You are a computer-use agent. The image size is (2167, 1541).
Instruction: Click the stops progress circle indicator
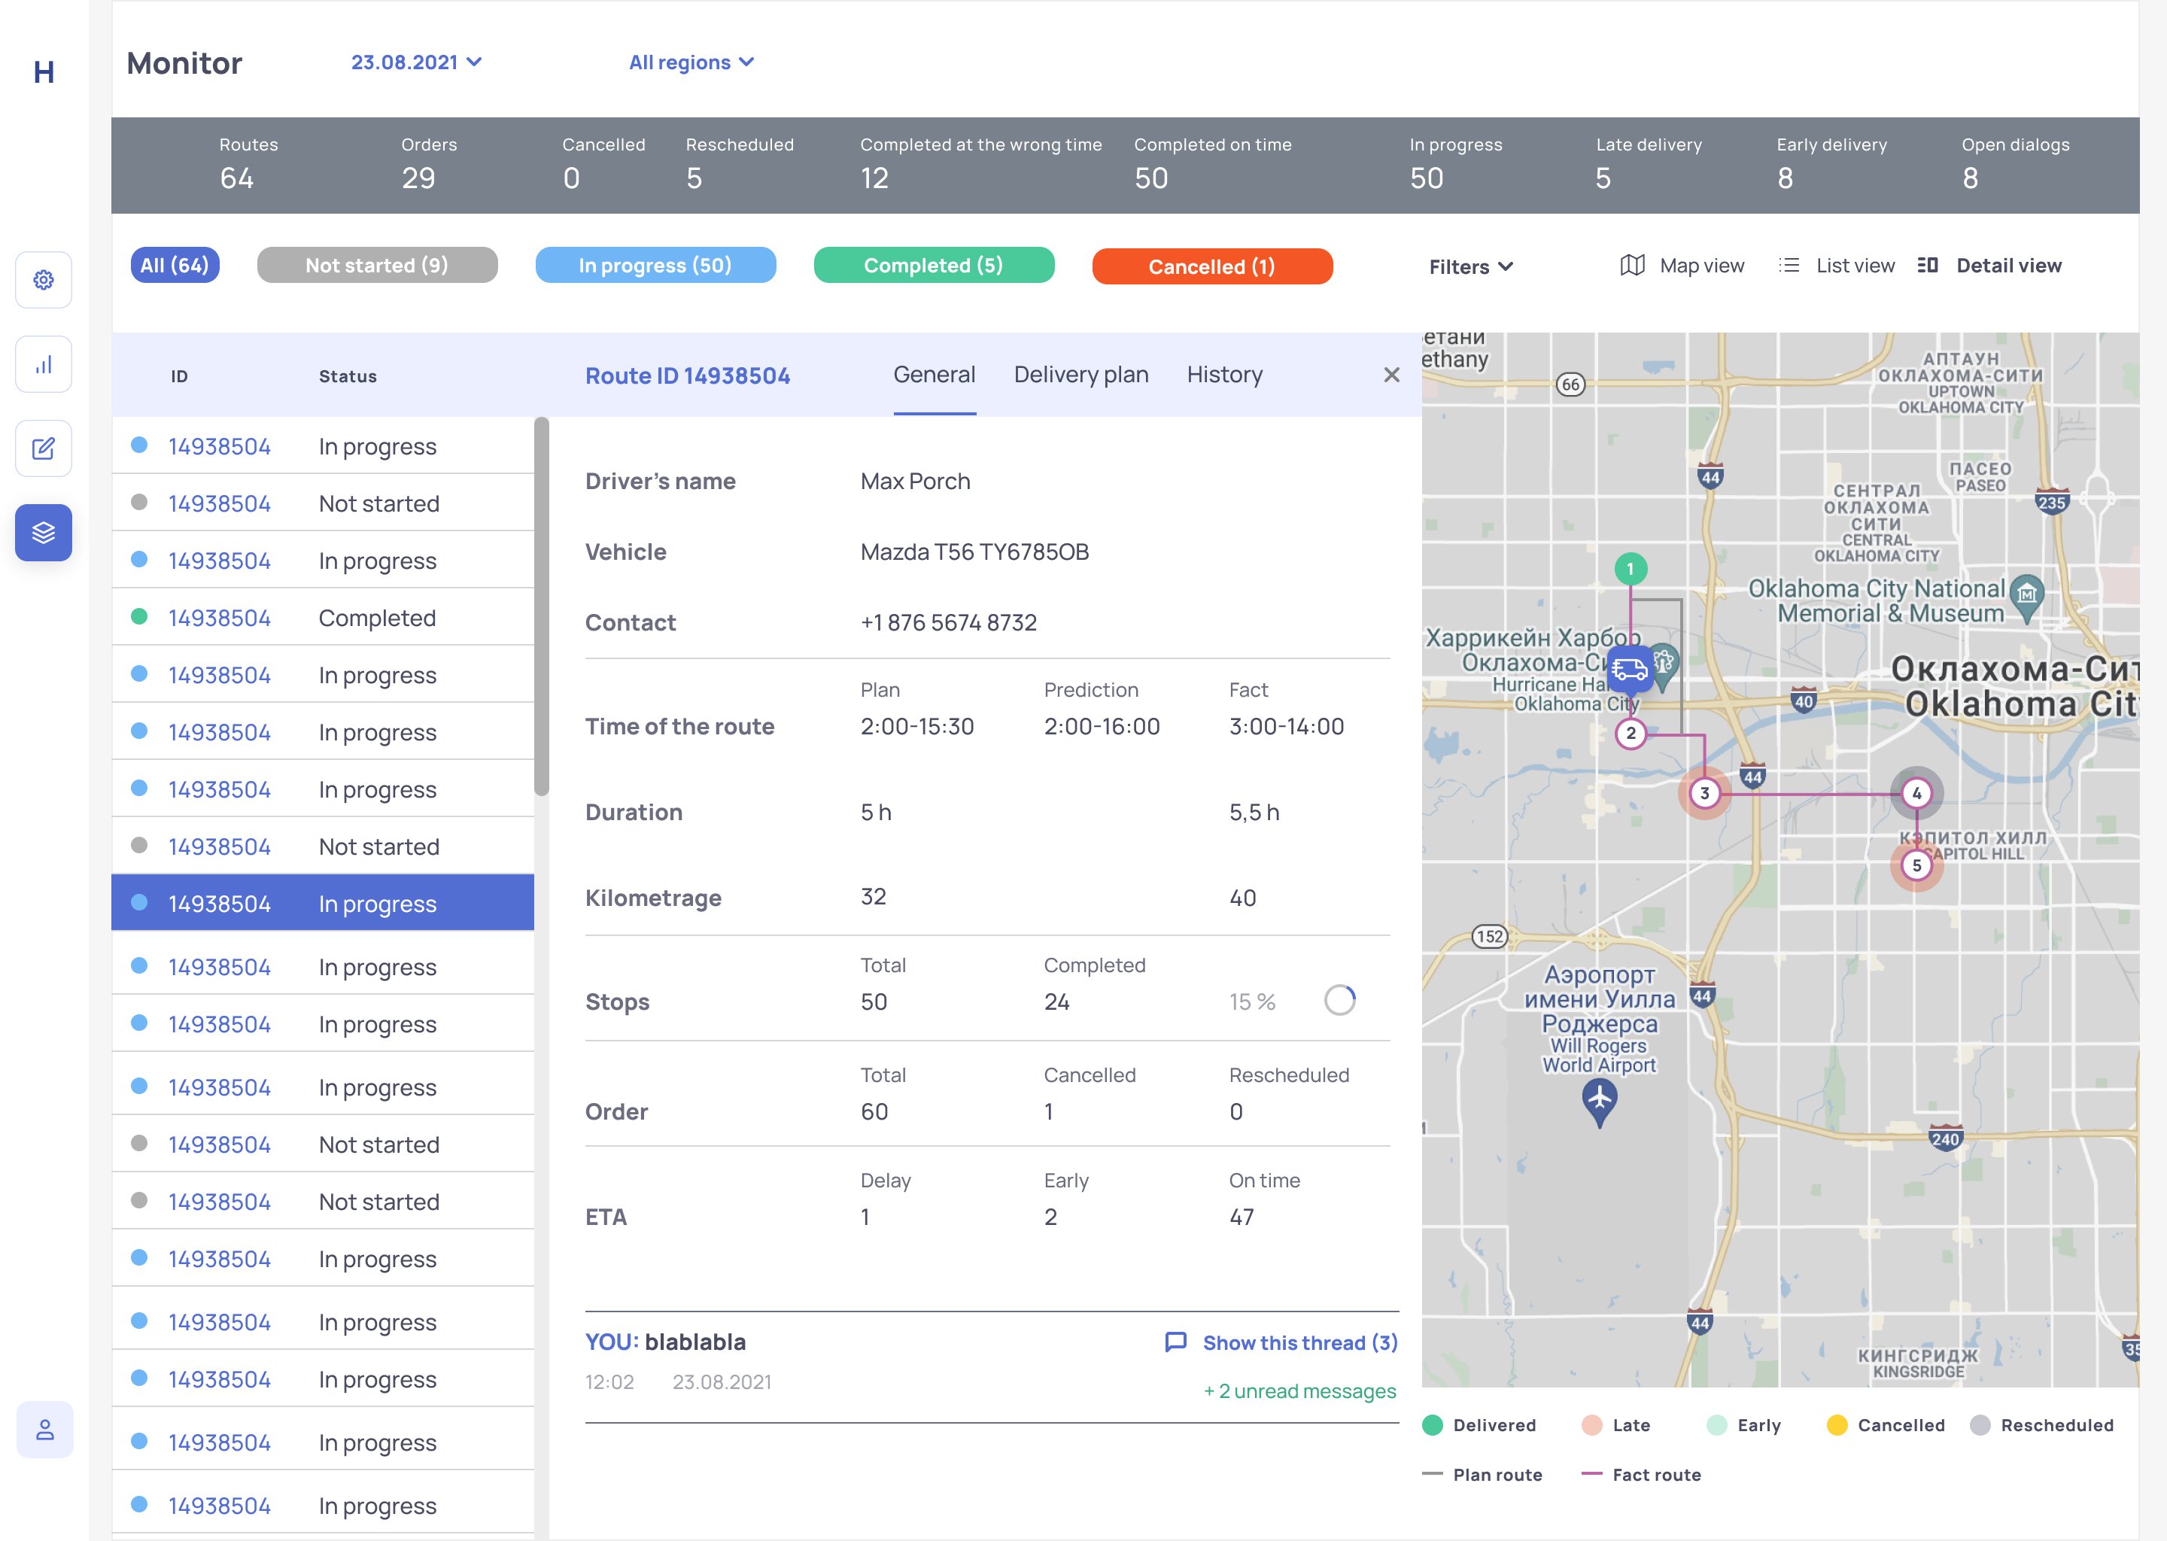click(1339, 1000)
